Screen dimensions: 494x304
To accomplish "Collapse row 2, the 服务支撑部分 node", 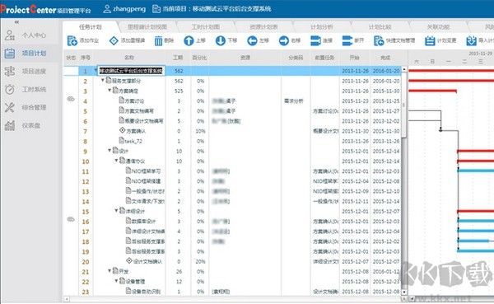I will click(103, 80).
